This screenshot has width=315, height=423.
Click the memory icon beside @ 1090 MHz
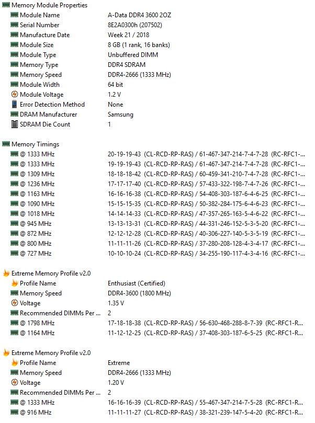click(x=14, y=203)
